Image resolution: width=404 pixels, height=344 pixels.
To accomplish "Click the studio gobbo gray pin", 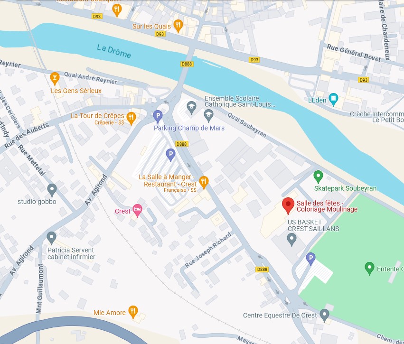I will tap(52, 191).
